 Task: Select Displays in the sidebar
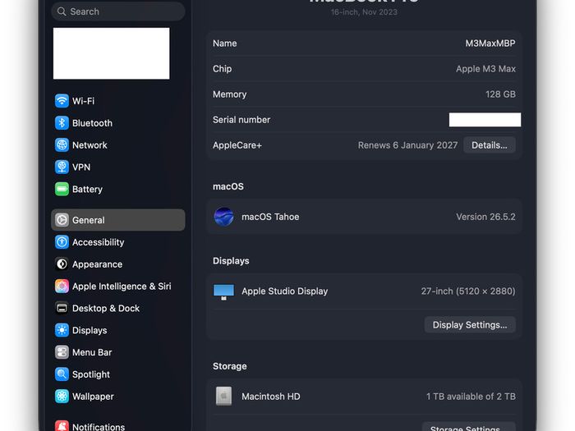tap(118, 330)
